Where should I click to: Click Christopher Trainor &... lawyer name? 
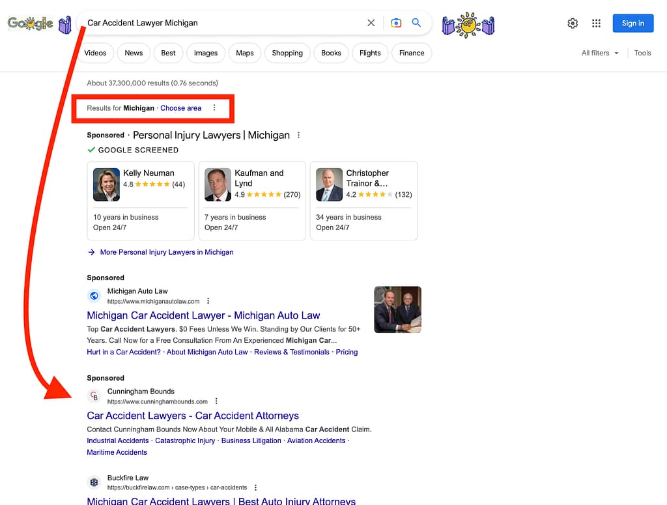click(367, 179)
